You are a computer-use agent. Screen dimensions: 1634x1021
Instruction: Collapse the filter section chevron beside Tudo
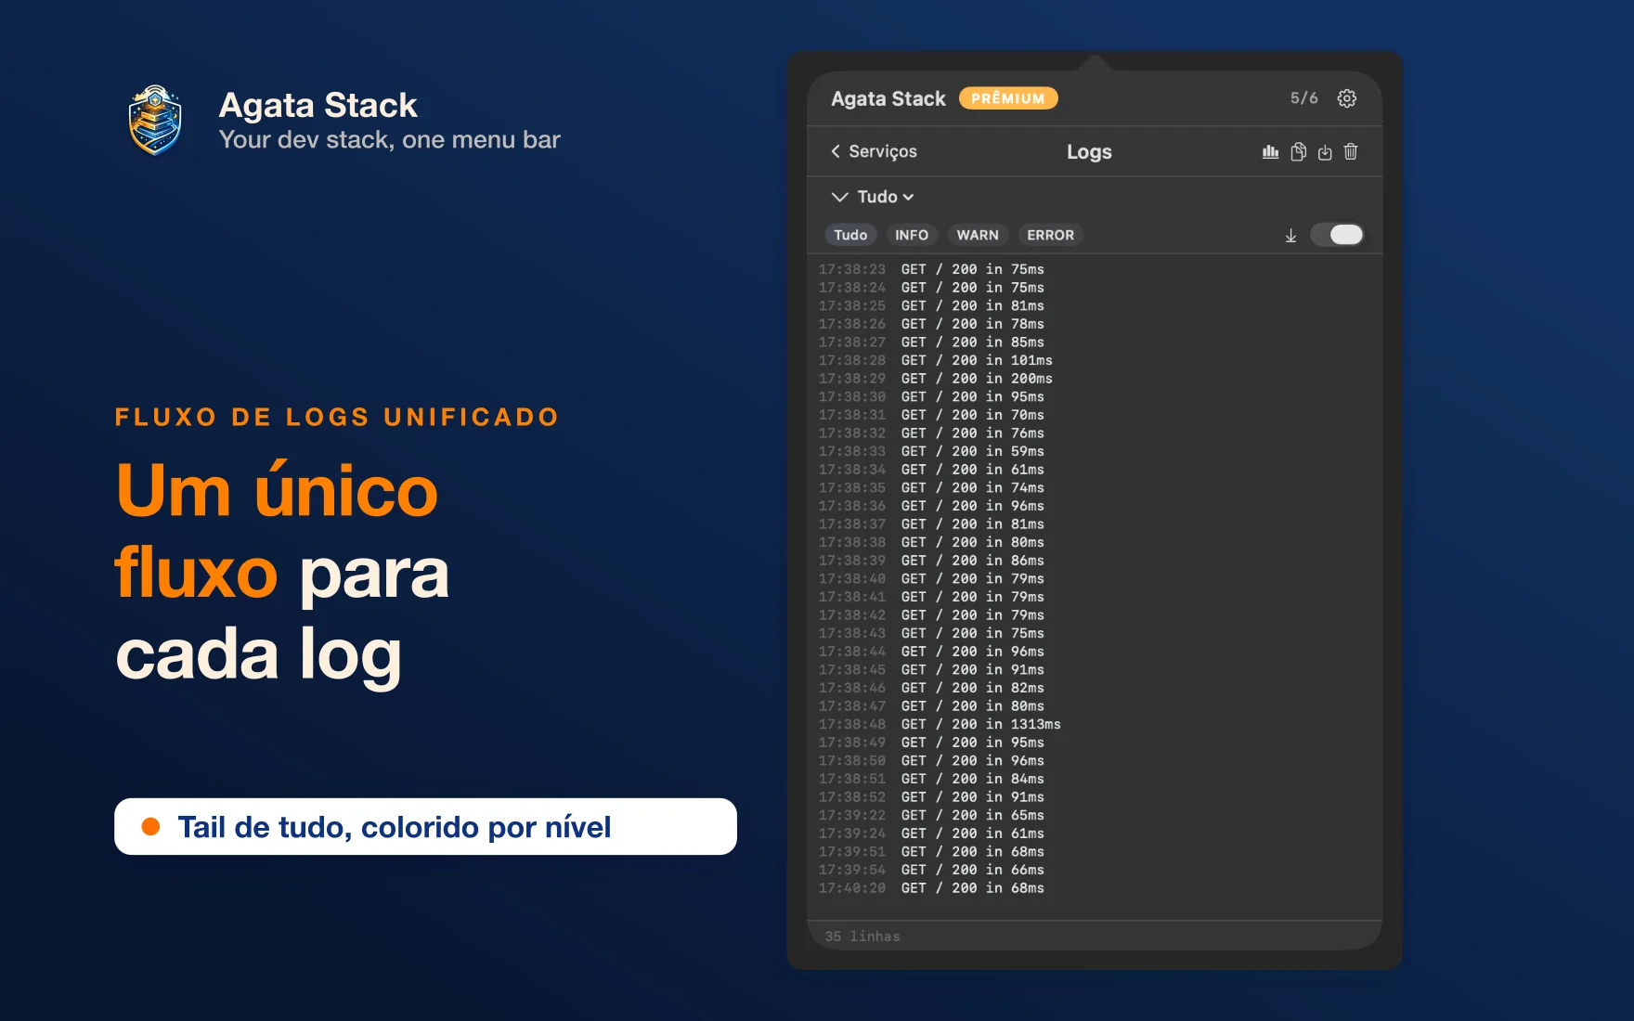pos(839,197)
